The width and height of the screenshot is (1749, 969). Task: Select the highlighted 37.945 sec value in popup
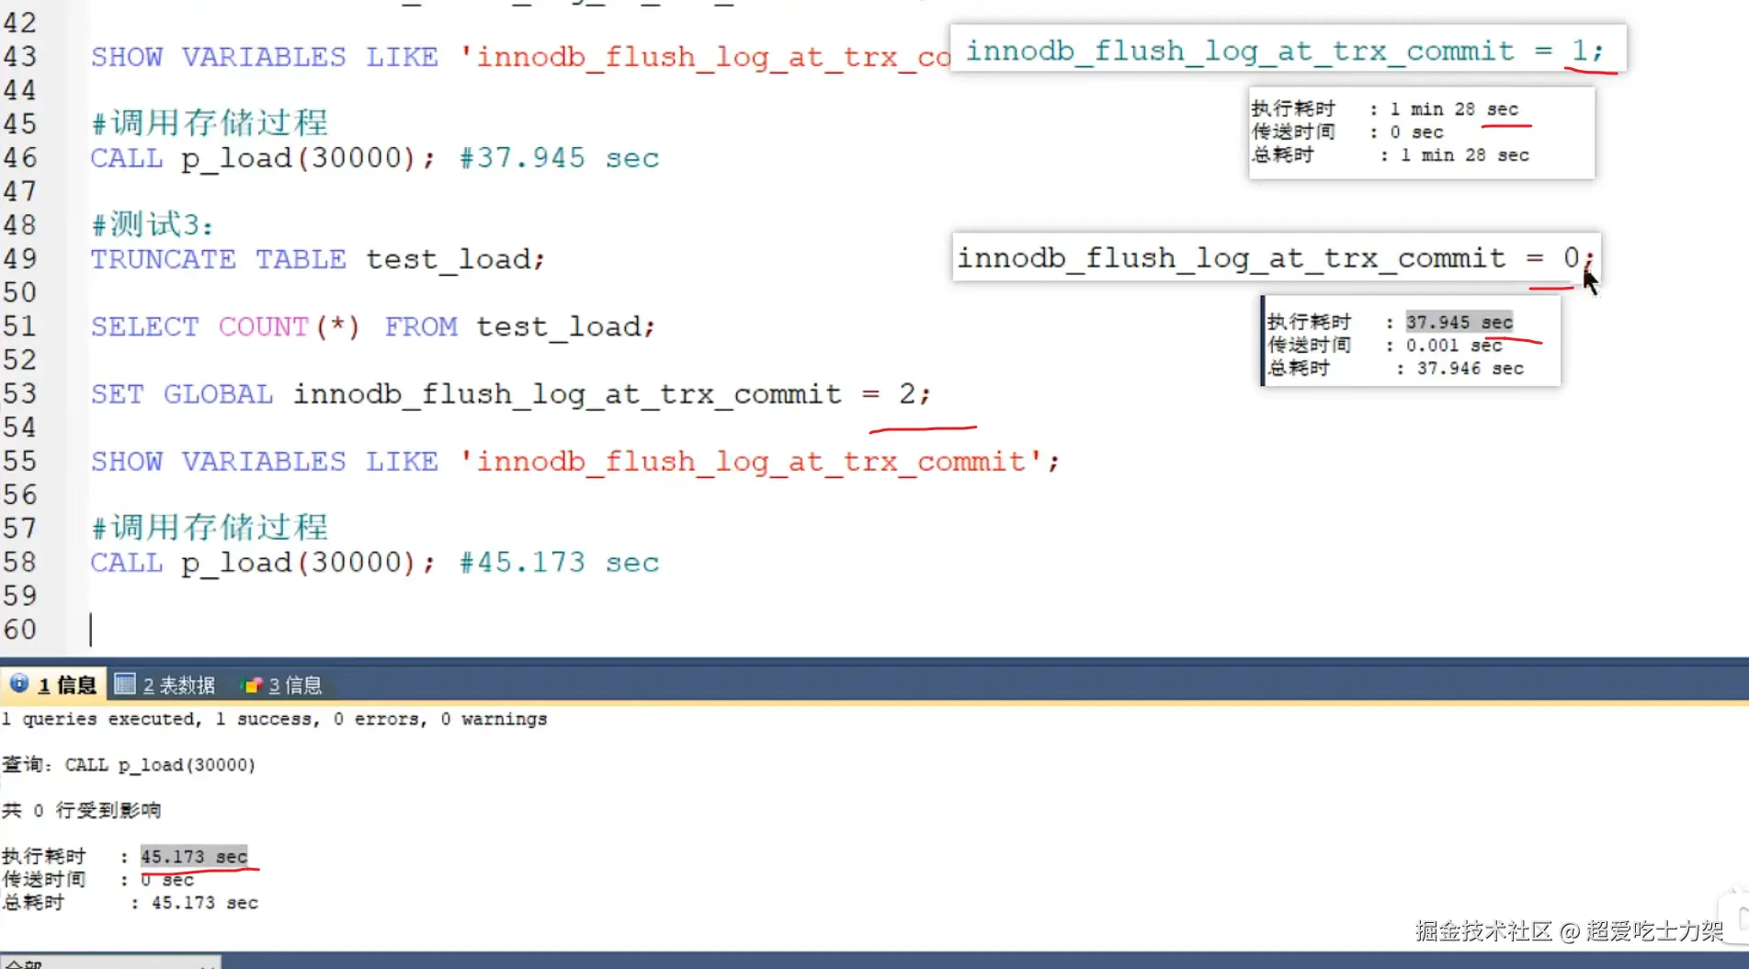(x=1459, y=322)
